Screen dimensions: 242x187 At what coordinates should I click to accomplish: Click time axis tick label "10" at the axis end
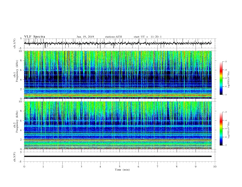(215, 167)
